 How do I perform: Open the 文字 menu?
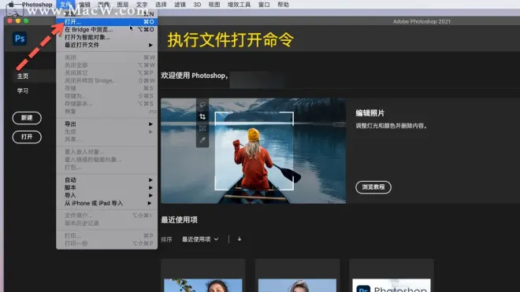[x=142, y=4]
